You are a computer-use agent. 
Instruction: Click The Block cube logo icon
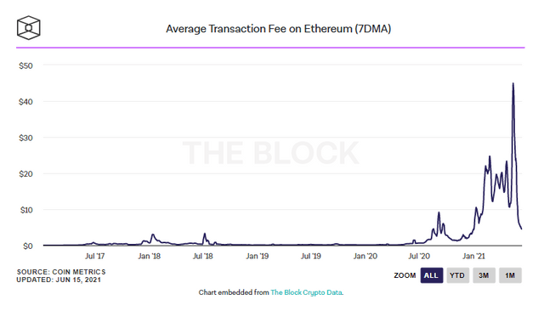tap(28, 28)
